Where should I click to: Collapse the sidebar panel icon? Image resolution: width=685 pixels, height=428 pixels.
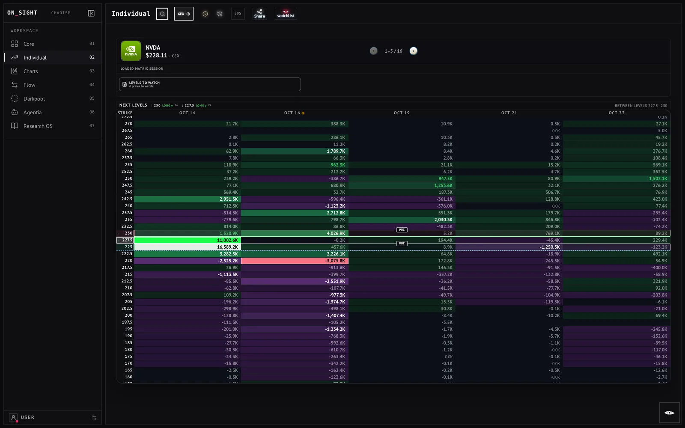coord(91,13)
